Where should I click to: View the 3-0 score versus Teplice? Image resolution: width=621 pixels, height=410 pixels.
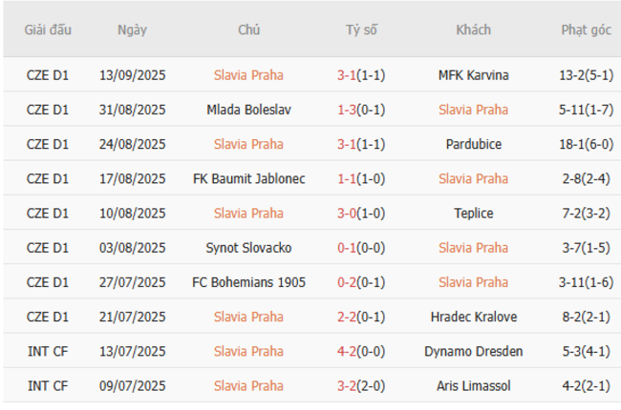click(361, 214)
